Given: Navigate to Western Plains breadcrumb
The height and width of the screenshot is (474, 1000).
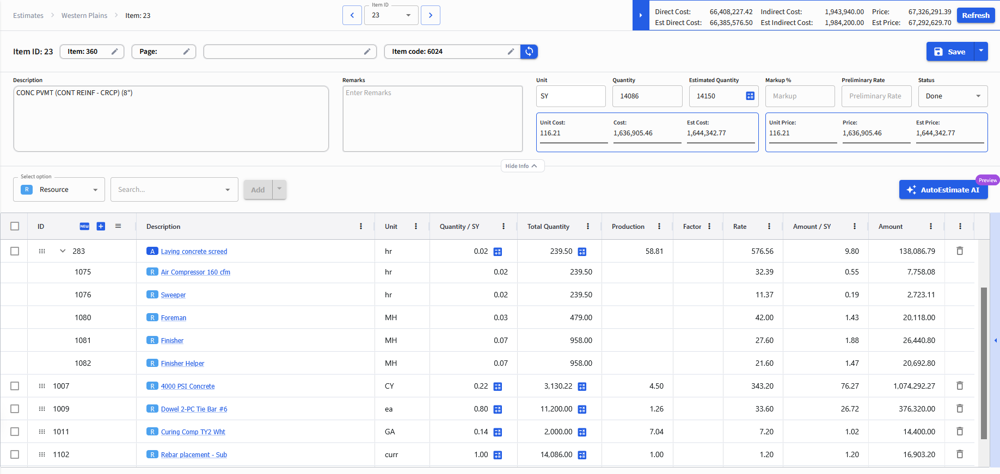Looking at the screenshot, I should coord(84,15).
